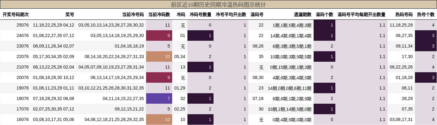Screen dimensions: 437x125
Task: Click winning numbers 03,08,10,17,31 05,06
Action: (x=53, y=120)
